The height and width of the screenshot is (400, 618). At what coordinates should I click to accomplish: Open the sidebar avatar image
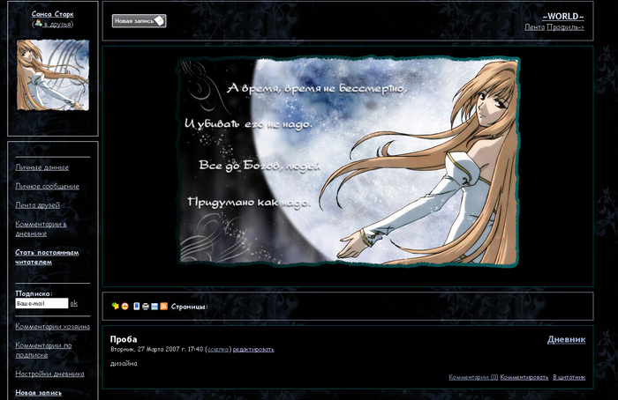point(53,75)
